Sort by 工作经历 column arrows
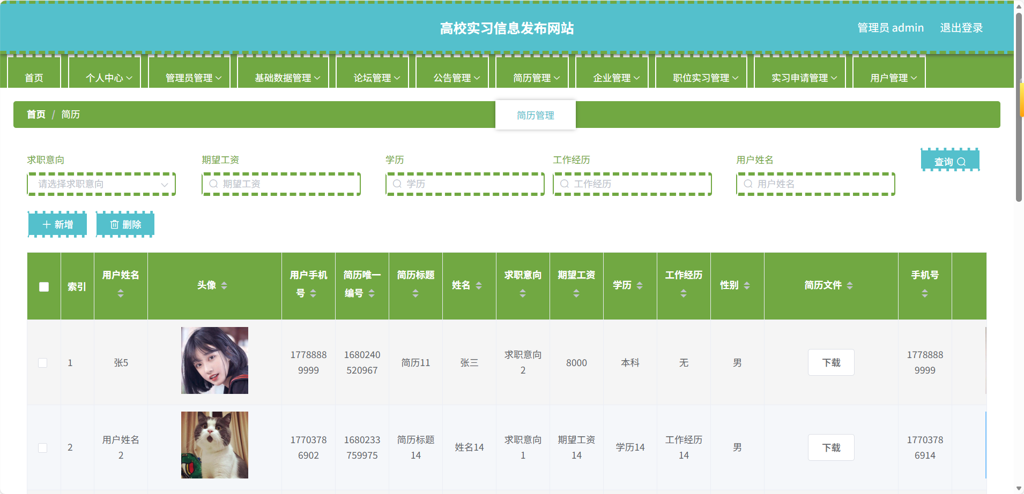The height and width of the screenshot is (494, 1024). click(x=684, y=293)
